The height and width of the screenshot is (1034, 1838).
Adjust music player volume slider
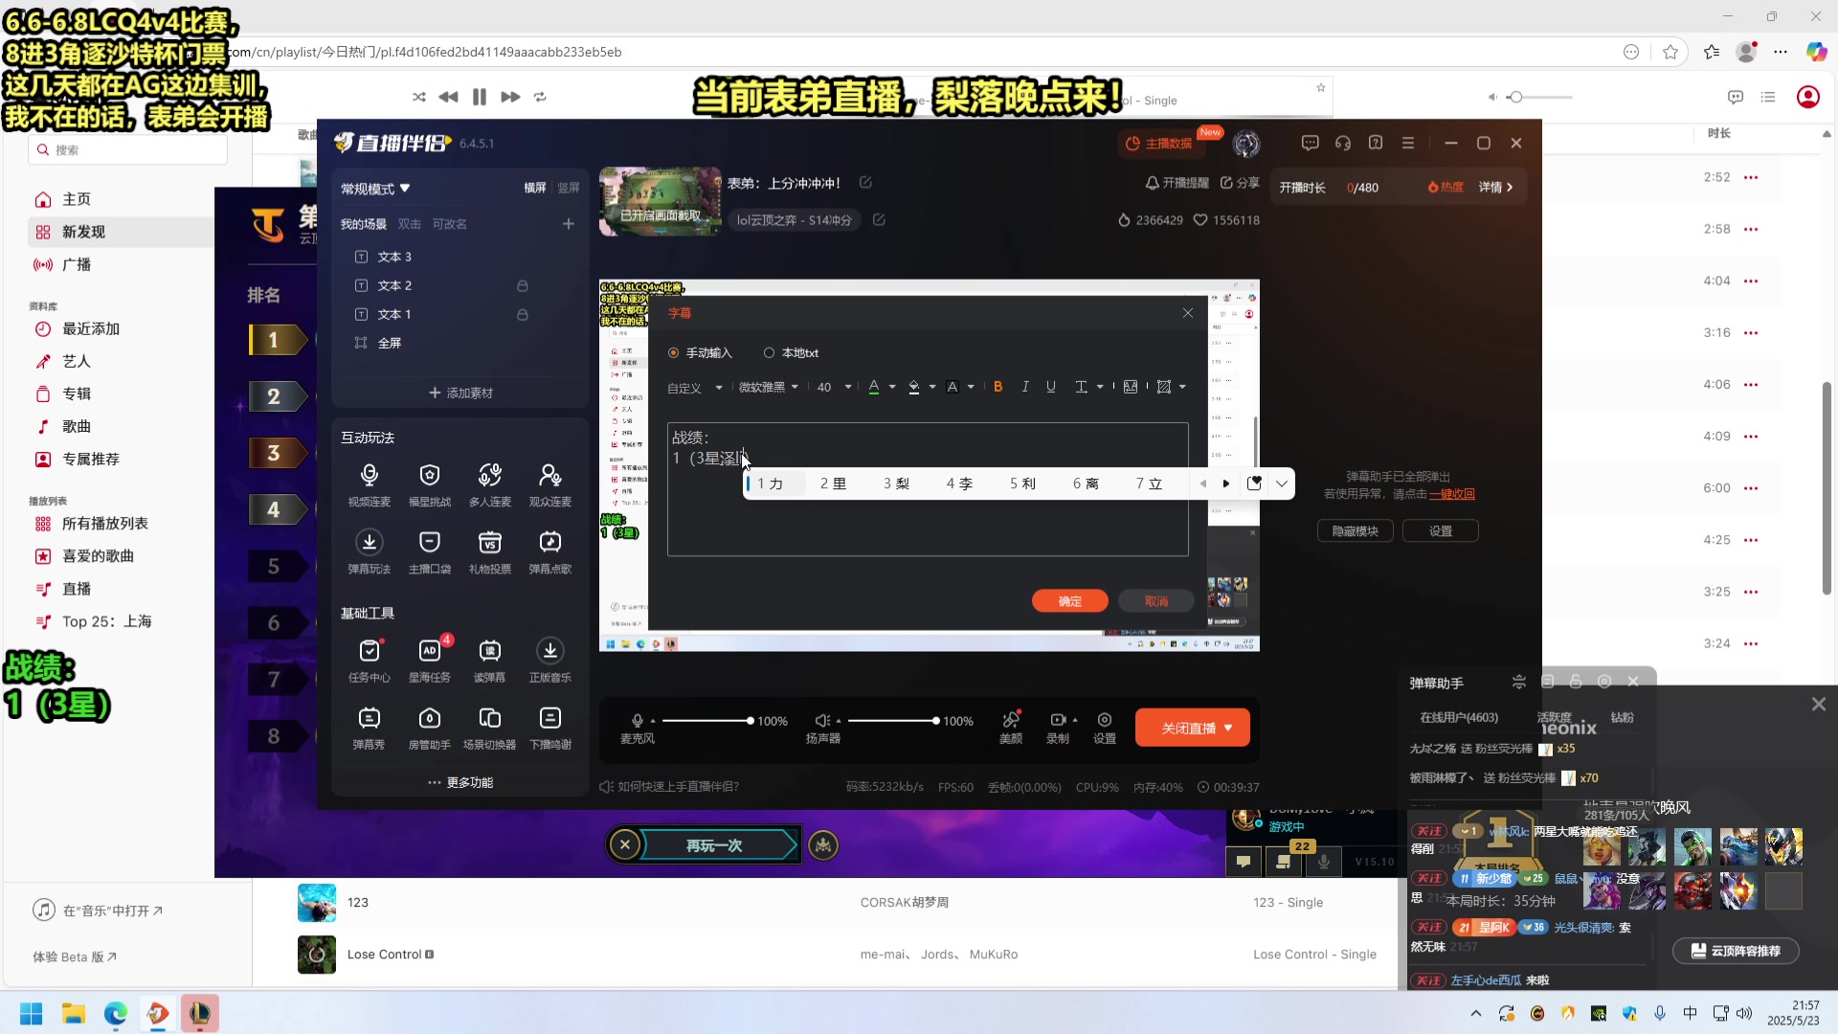click(1539, 97)
